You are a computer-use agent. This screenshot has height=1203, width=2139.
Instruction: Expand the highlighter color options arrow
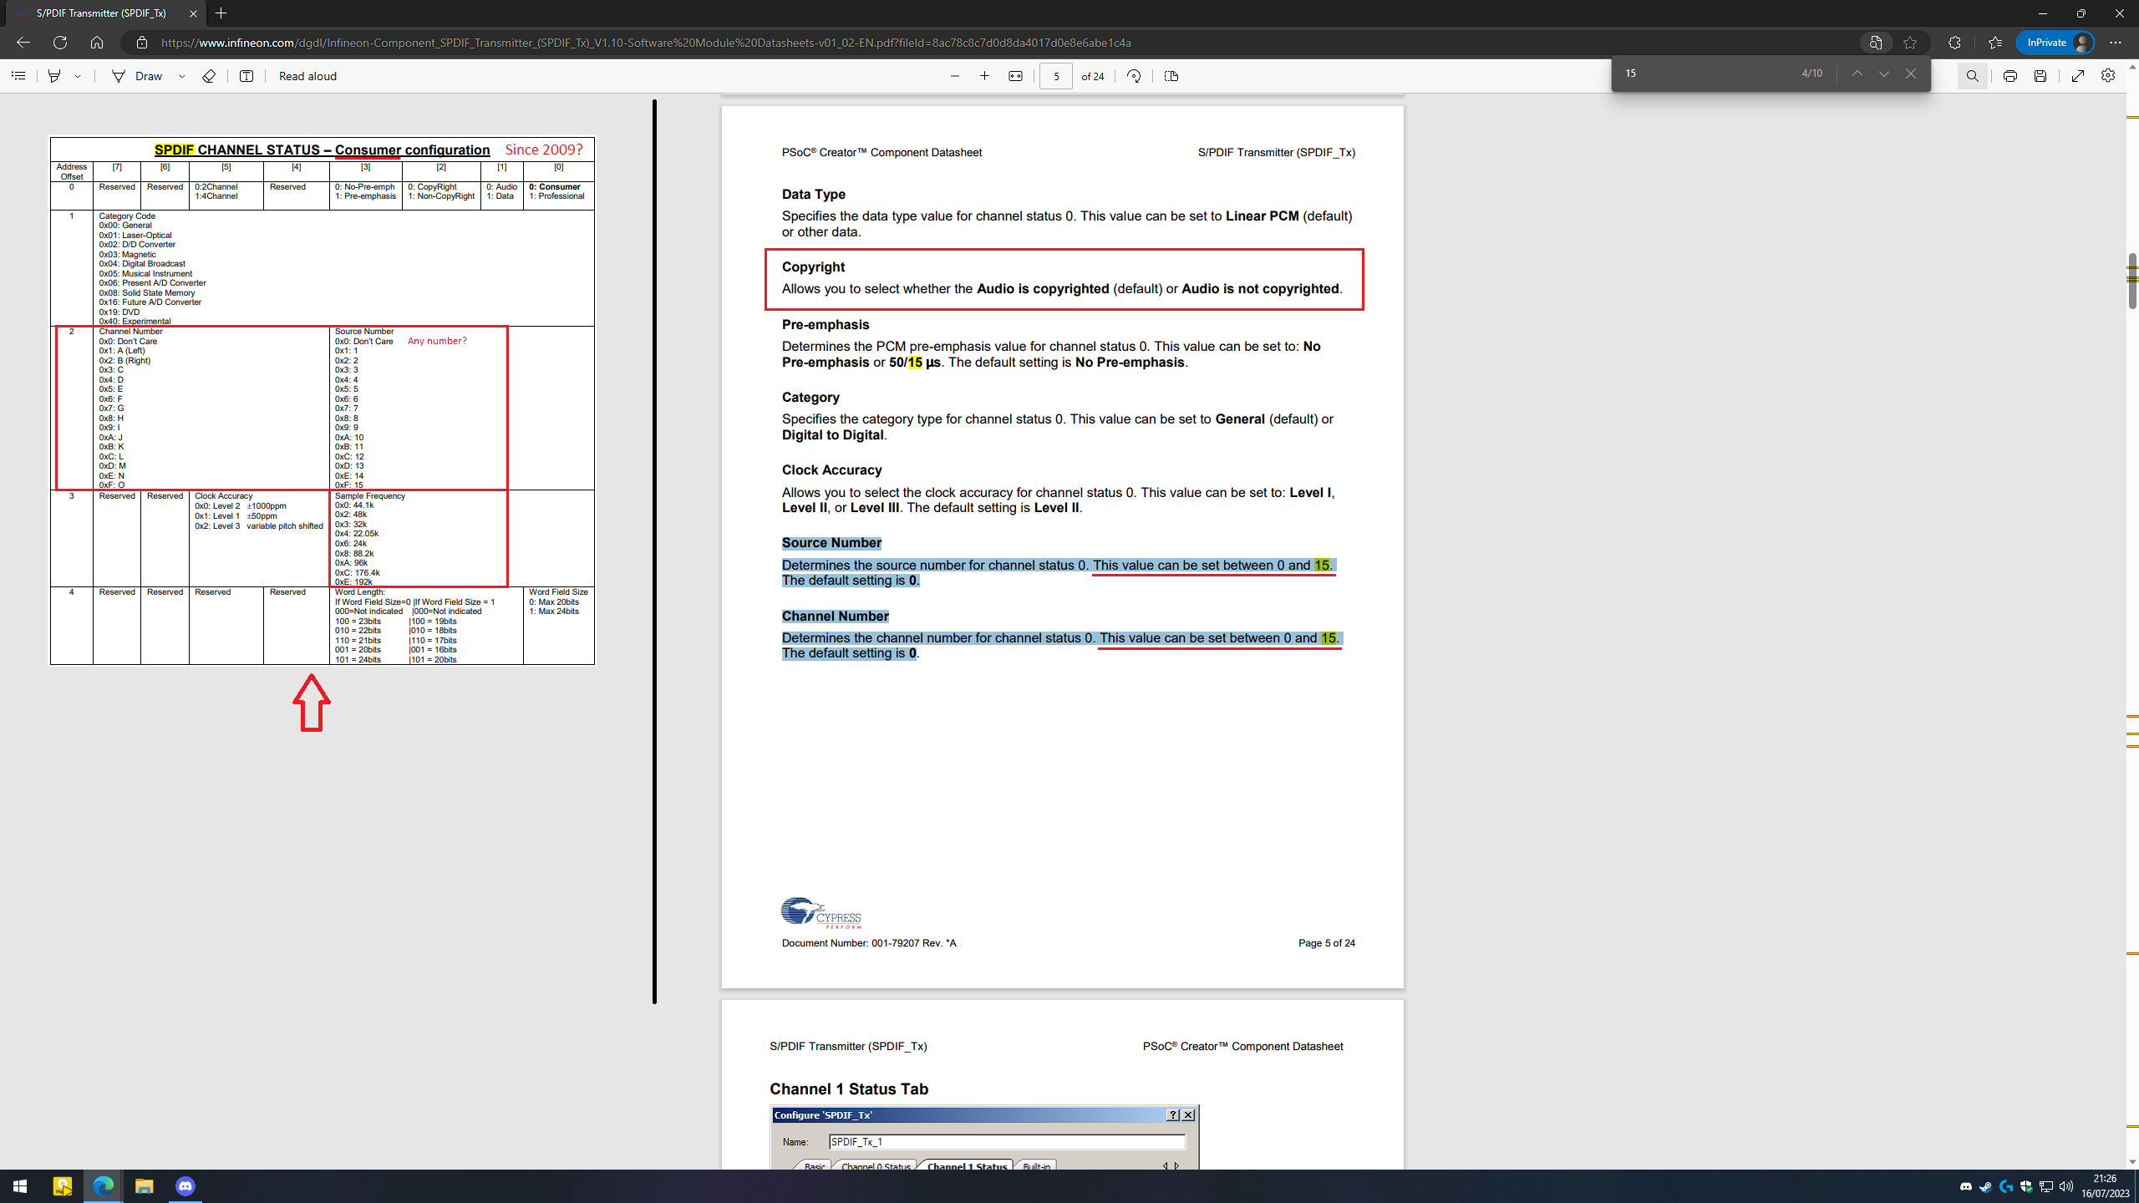tap(78, 76)
